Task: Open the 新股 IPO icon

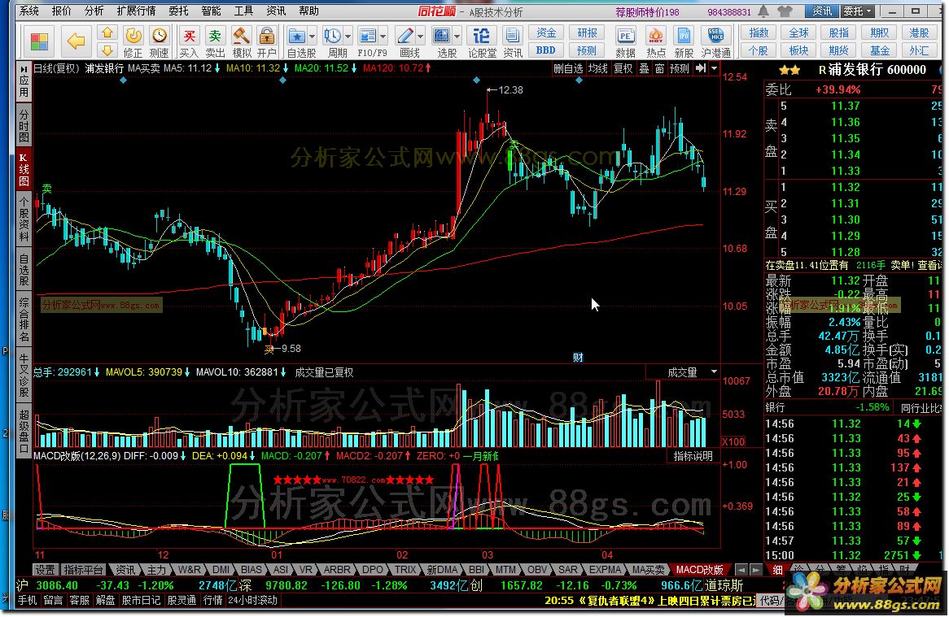Action: (684, 41)
